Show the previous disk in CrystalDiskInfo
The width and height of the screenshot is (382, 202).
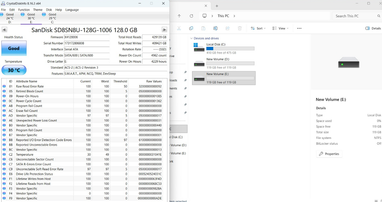coord(4,30)
